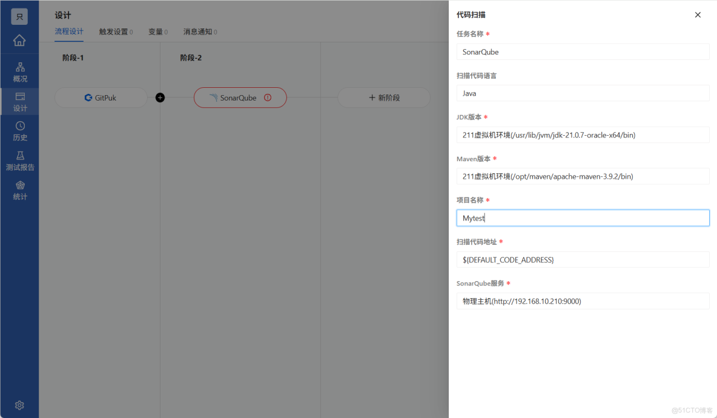Open the 扫描代码语言 Java language selector
717x418 pixels.
tap(583, 93)
